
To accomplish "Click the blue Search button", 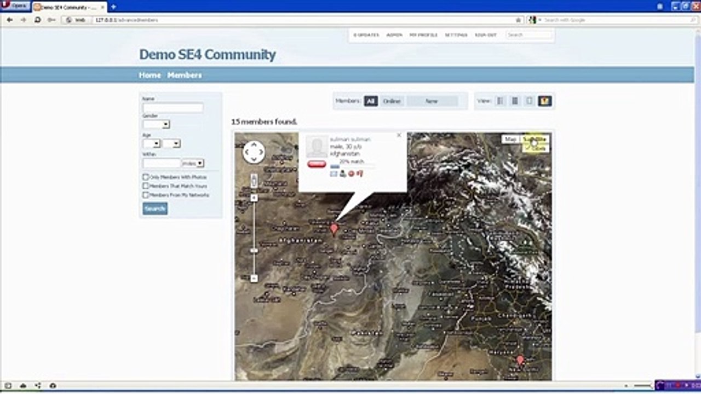I will 155,208.
